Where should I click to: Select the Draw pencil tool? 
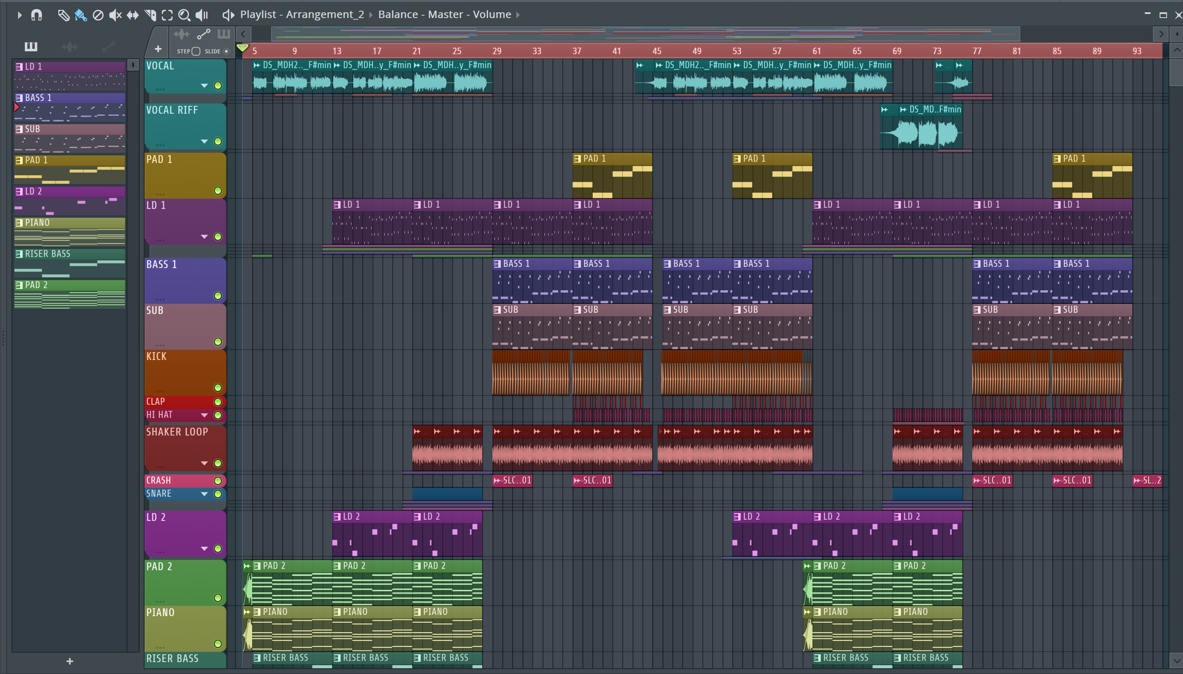point(63,15)
